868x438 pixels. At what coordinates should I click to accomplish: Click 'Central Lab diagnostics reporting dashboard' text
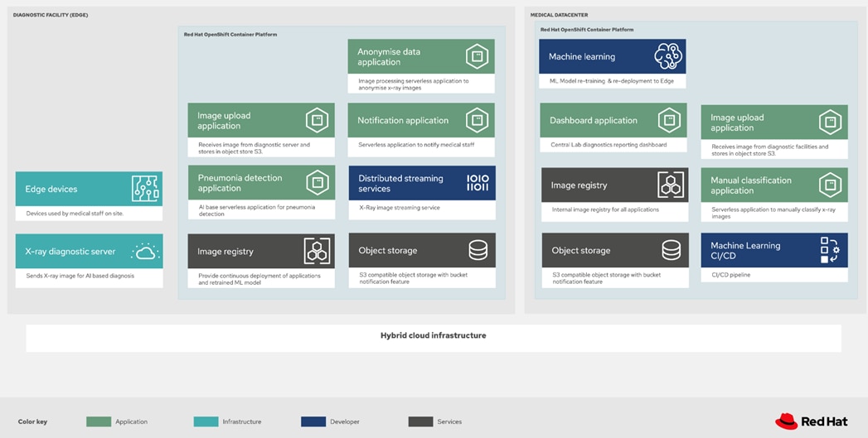pyautogui.click(x=609, y=145)
